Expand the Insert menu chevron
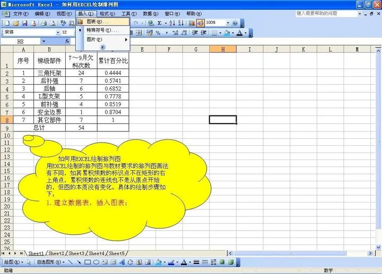 click(103, 47)
